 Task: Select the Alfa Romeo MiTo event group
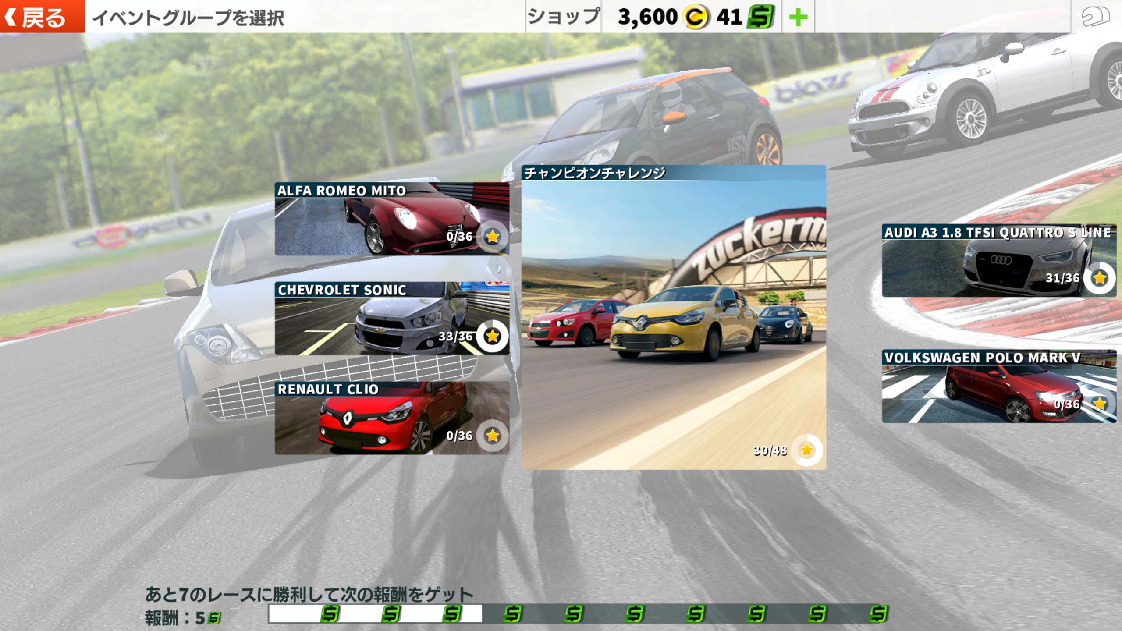click(x=392, y=219)
